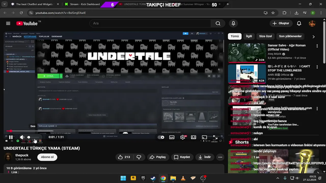This screenshot has height=183, width=326.
Task: Click the browser address bar URL
Action: coord(61,13)
